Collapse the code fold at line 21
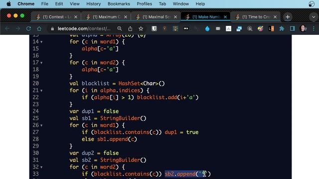Image resolution: width=319 pixels, height=179 pixels. [41, 90]
